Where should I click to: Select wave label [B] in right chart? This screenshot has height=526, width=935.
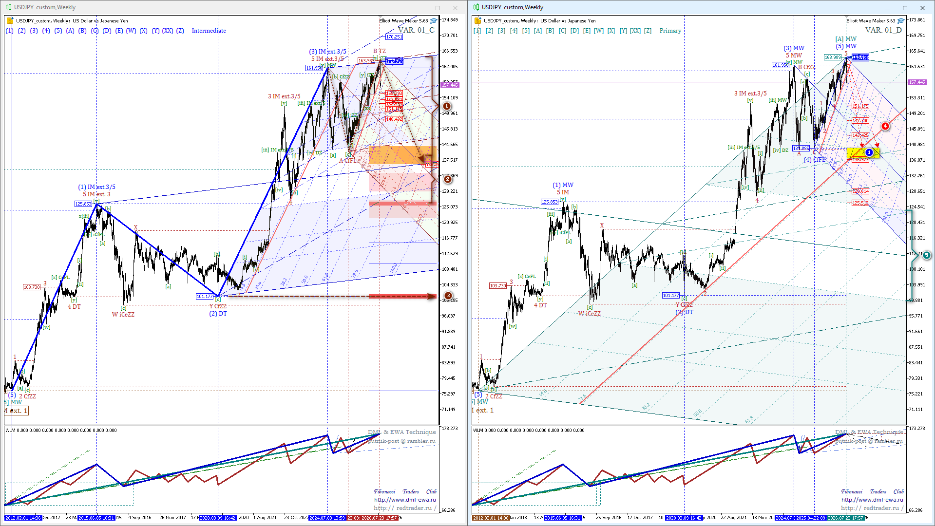550,31
